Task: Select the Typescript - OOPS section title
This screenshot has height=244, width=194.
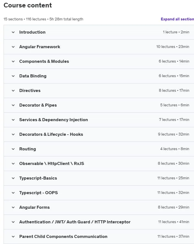Action: pos(39,193)
